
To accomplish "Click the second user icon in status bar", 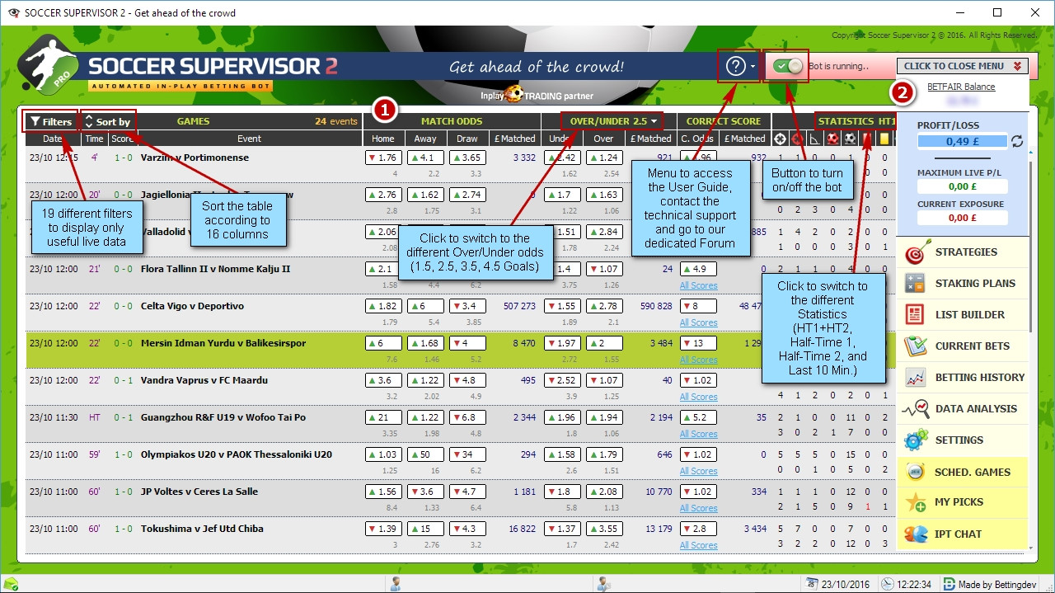I will click(x=604, y=584).
